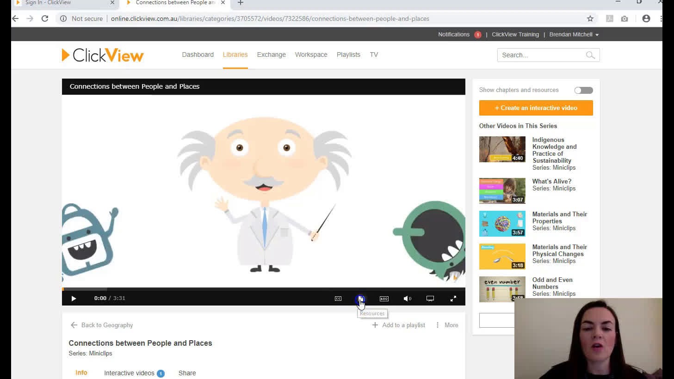This screenshot has height=379, width=674.
Task: View site information next to Not secure
Action: pyautogui.click(x=63, y=18)
